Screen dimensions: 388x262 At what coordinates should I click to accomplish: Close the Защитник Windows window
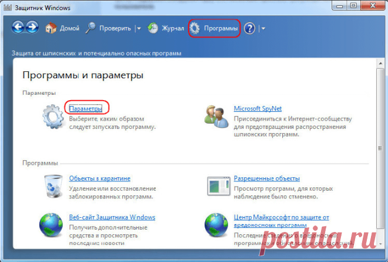tap(373, 6)
